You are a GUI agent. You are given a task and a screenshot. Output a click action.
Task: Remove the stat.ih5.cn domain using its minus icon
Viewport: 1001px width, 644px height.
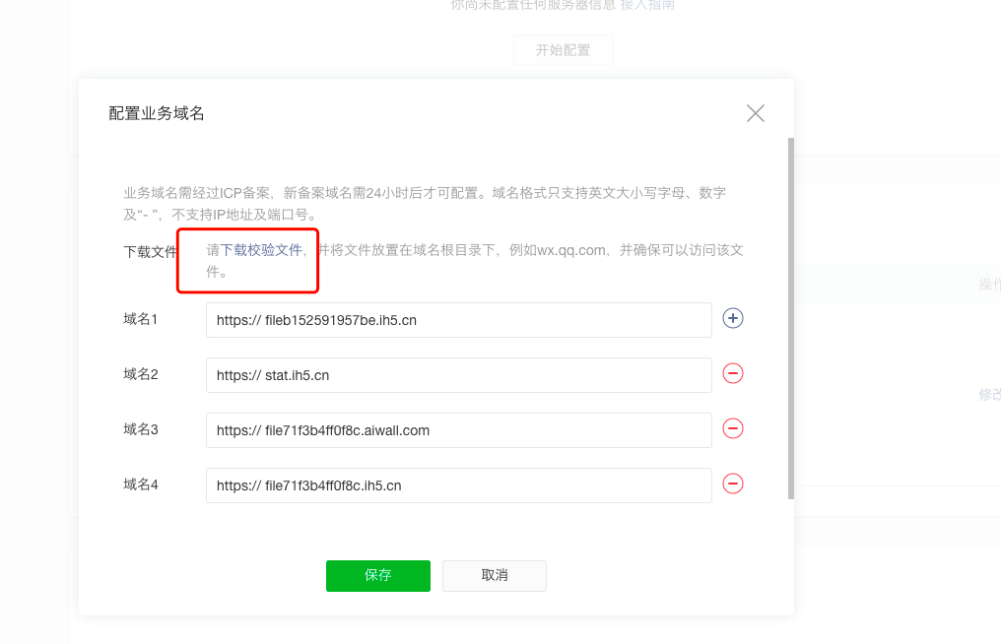(x=733, y=373)
